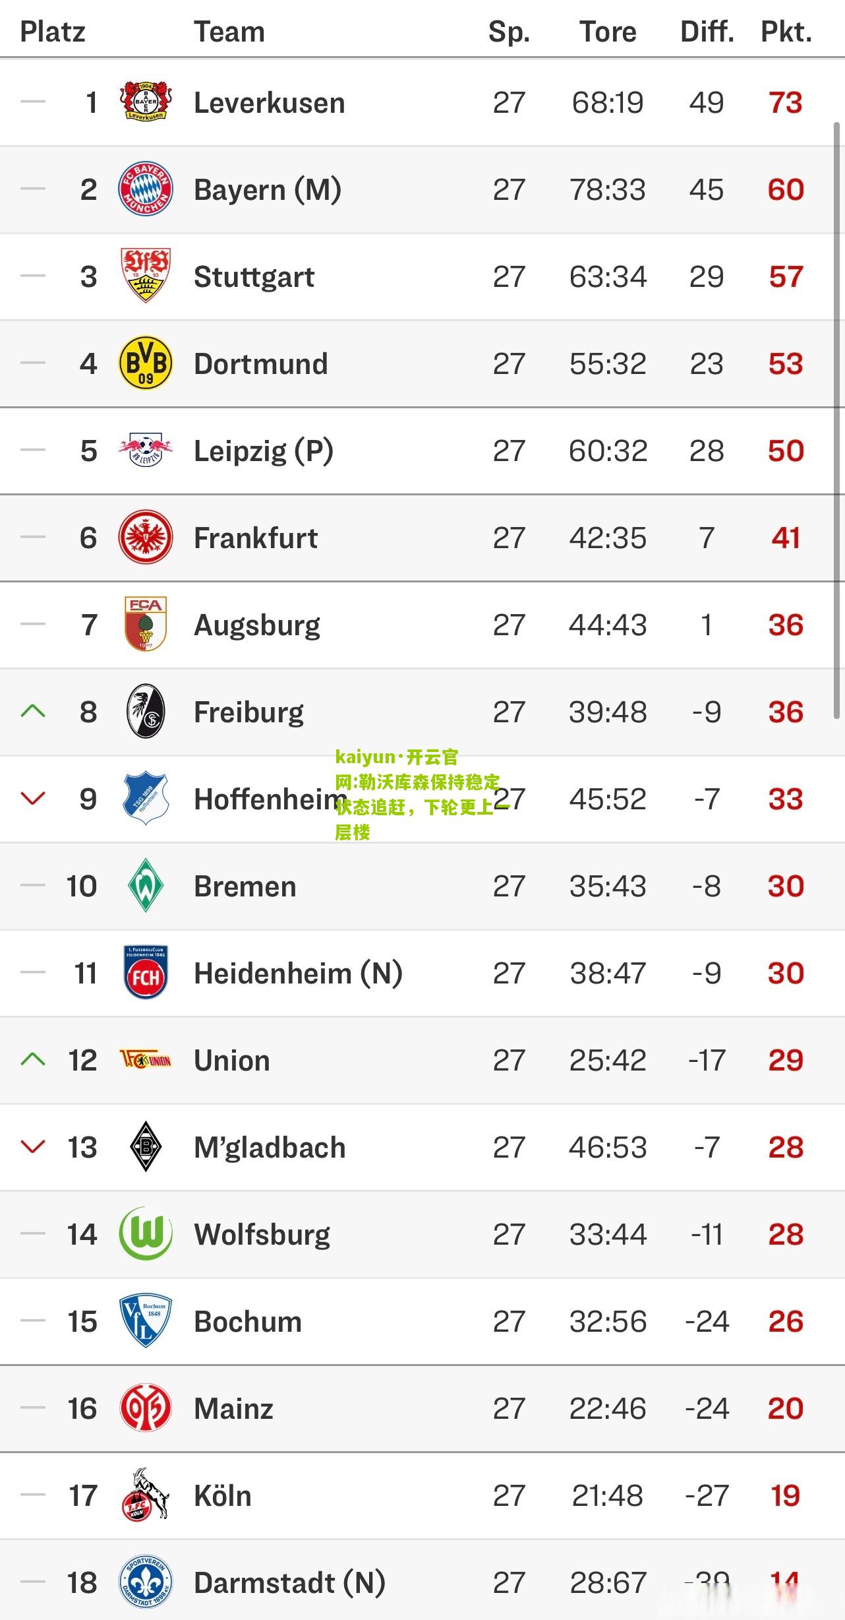The width and height of the screenshot is (845, 1620).
Task: Click the Leverkusen club crest
Action: [146, 102]
